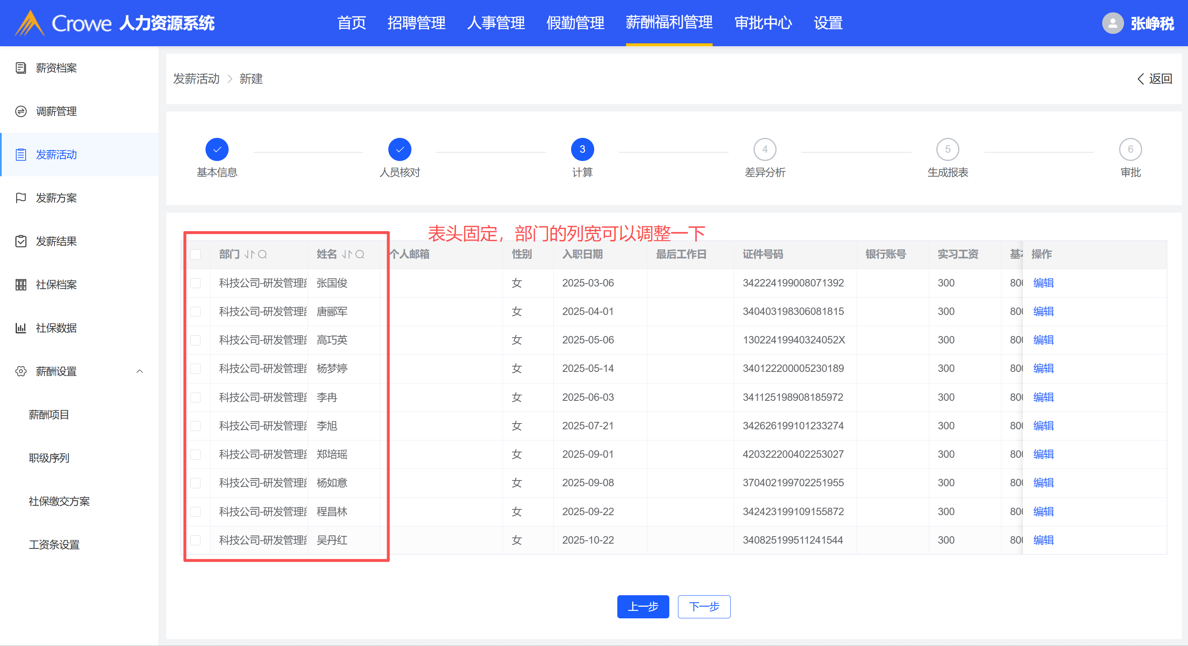The height and width of the screenshot is (646, 1188).
Task: Check the row checkbox for 张国俊
Action: (x=196, y=283)
